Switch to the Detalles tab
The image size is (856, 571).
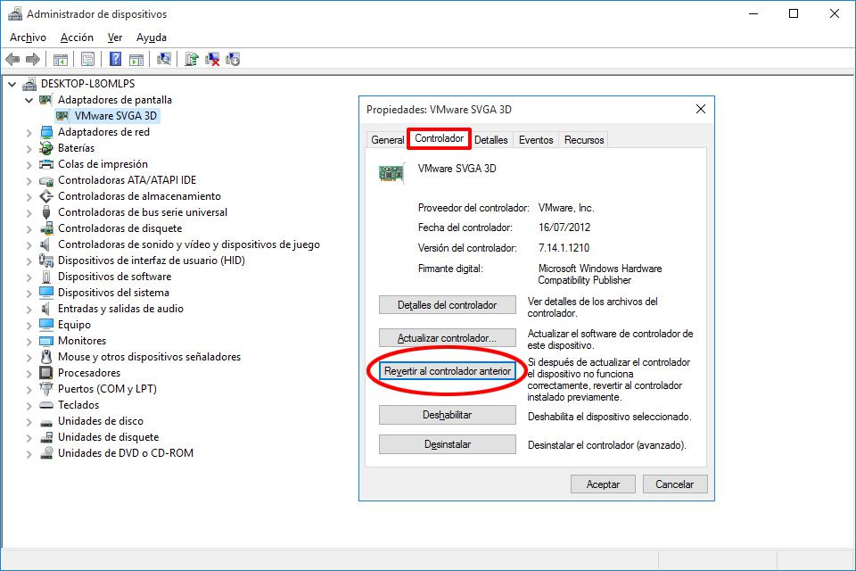pyautogui.click(x=490, y=140)
